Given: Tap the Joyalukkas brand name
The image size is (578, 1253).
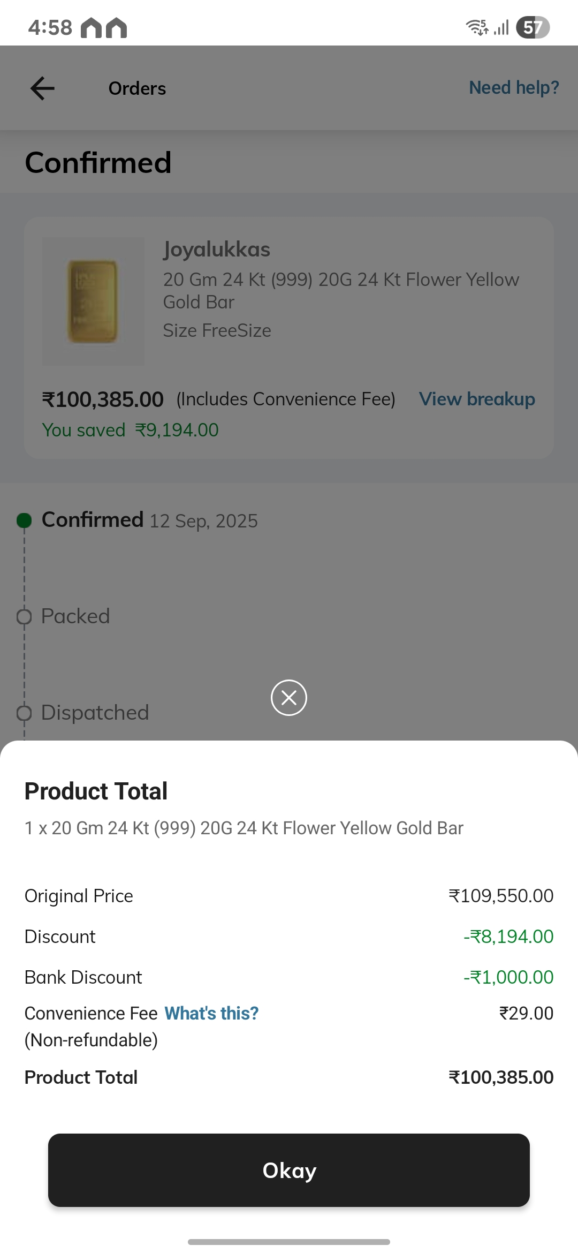Looking at the screenshot, I should coord(217,250).
